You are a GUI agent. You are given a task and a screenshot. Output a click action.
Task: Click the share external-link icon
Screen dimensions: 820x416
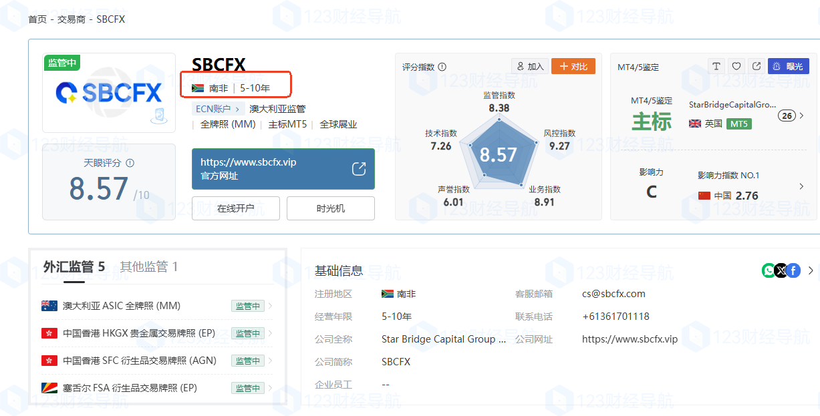pyautogui.click(x=757, y=66)
